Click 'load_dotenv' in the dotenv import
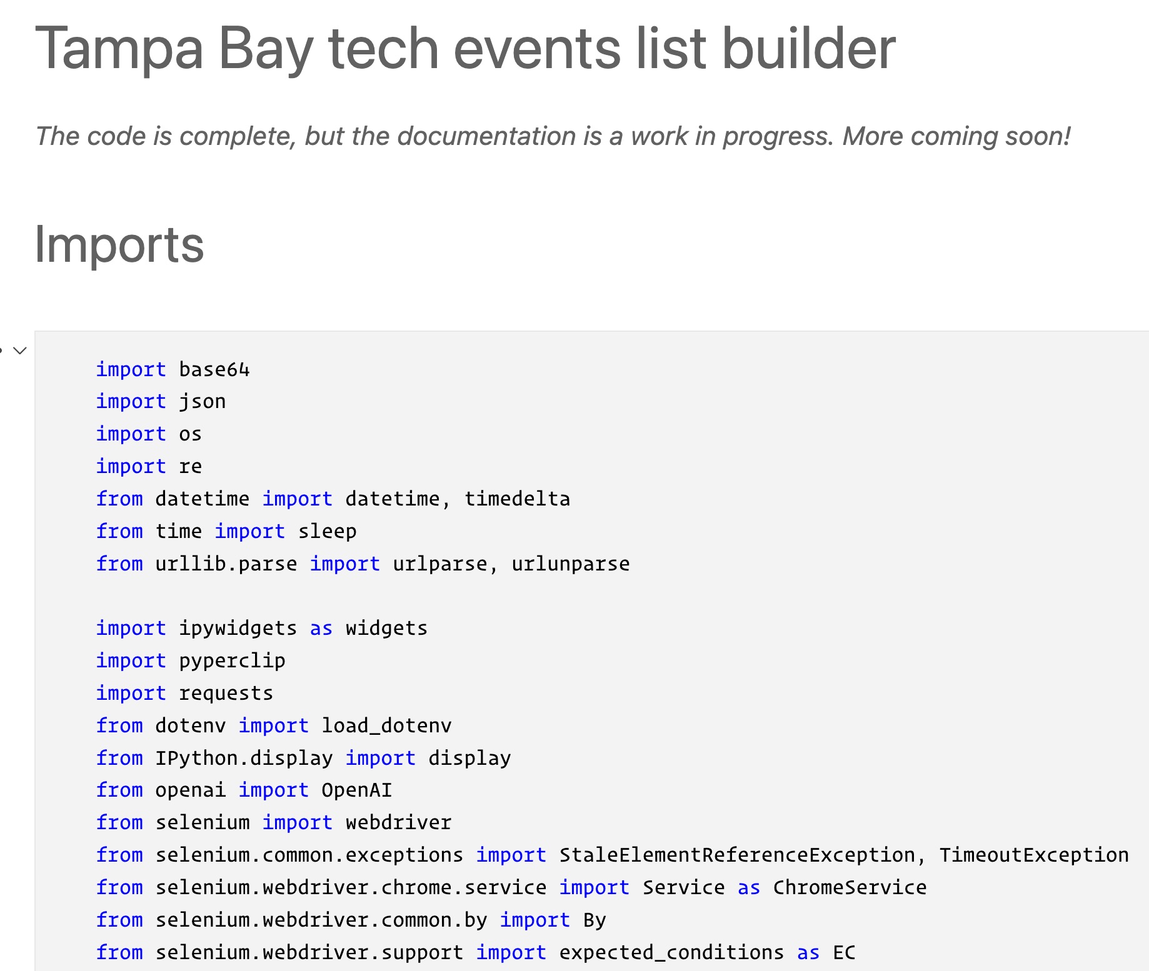The width and height of the screenshot is (1149, 971). pyautogui.click(x=386, y=725)
